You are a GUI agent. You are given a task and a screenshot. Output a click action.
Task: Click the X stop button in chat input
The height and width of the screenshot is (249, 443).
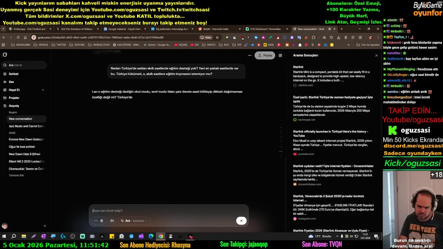241,221
